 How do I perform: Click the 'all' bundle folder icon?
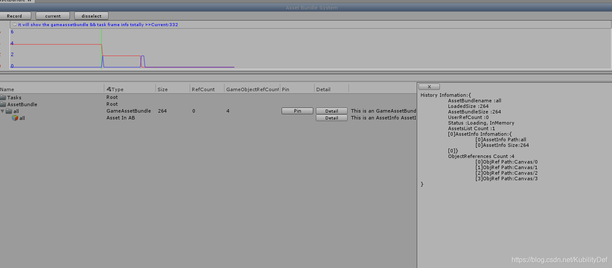pyautogui.click(x=9, y=111)
